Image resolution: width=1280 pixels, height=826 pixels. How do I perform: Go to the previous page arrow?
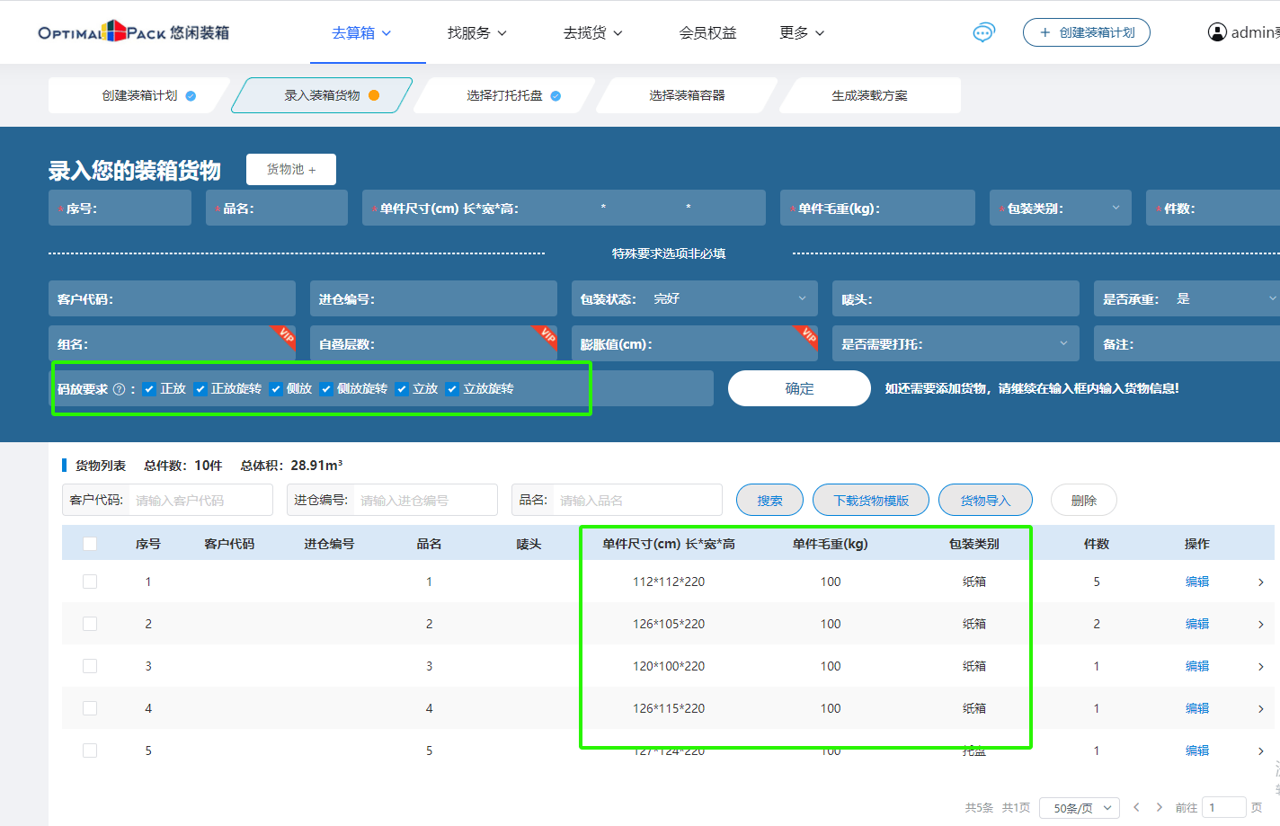click(x=1136, y=807)
